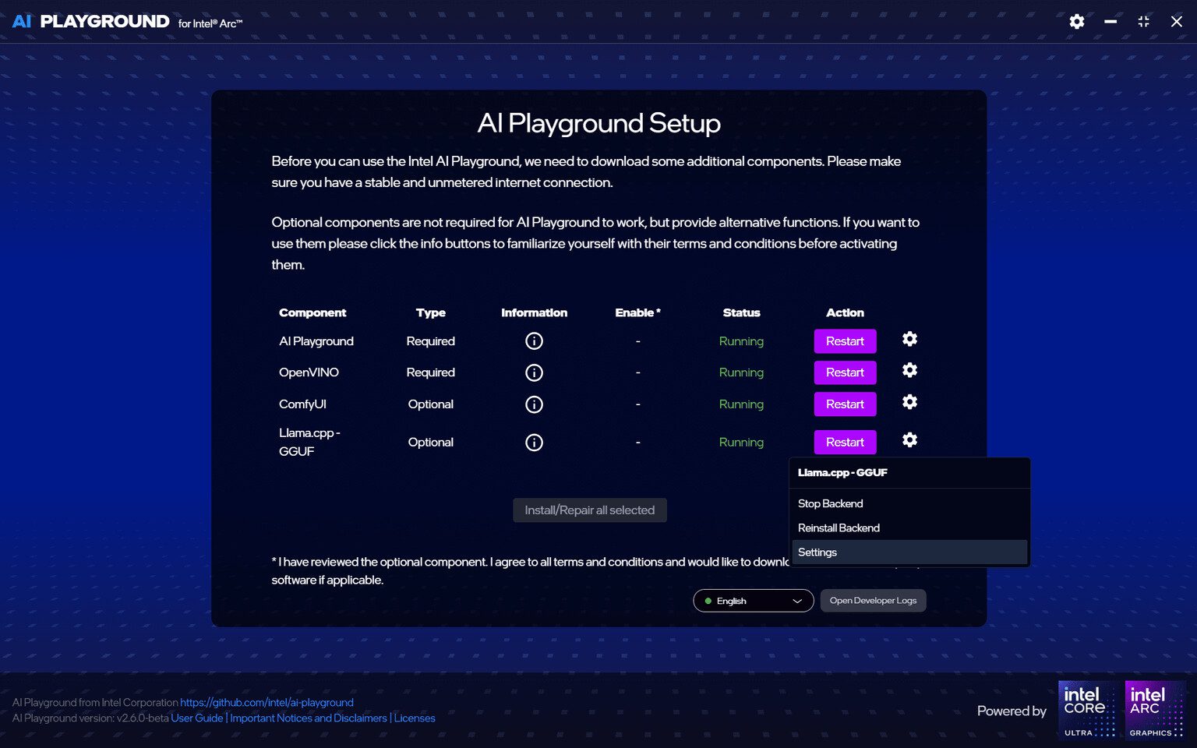Screen dimensions: 1197x748
Task: Click the ComfyUI info icon
Action: (534, 404)
